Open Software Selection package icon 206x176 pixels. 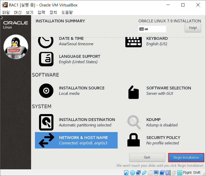click(x=134, y=92)
